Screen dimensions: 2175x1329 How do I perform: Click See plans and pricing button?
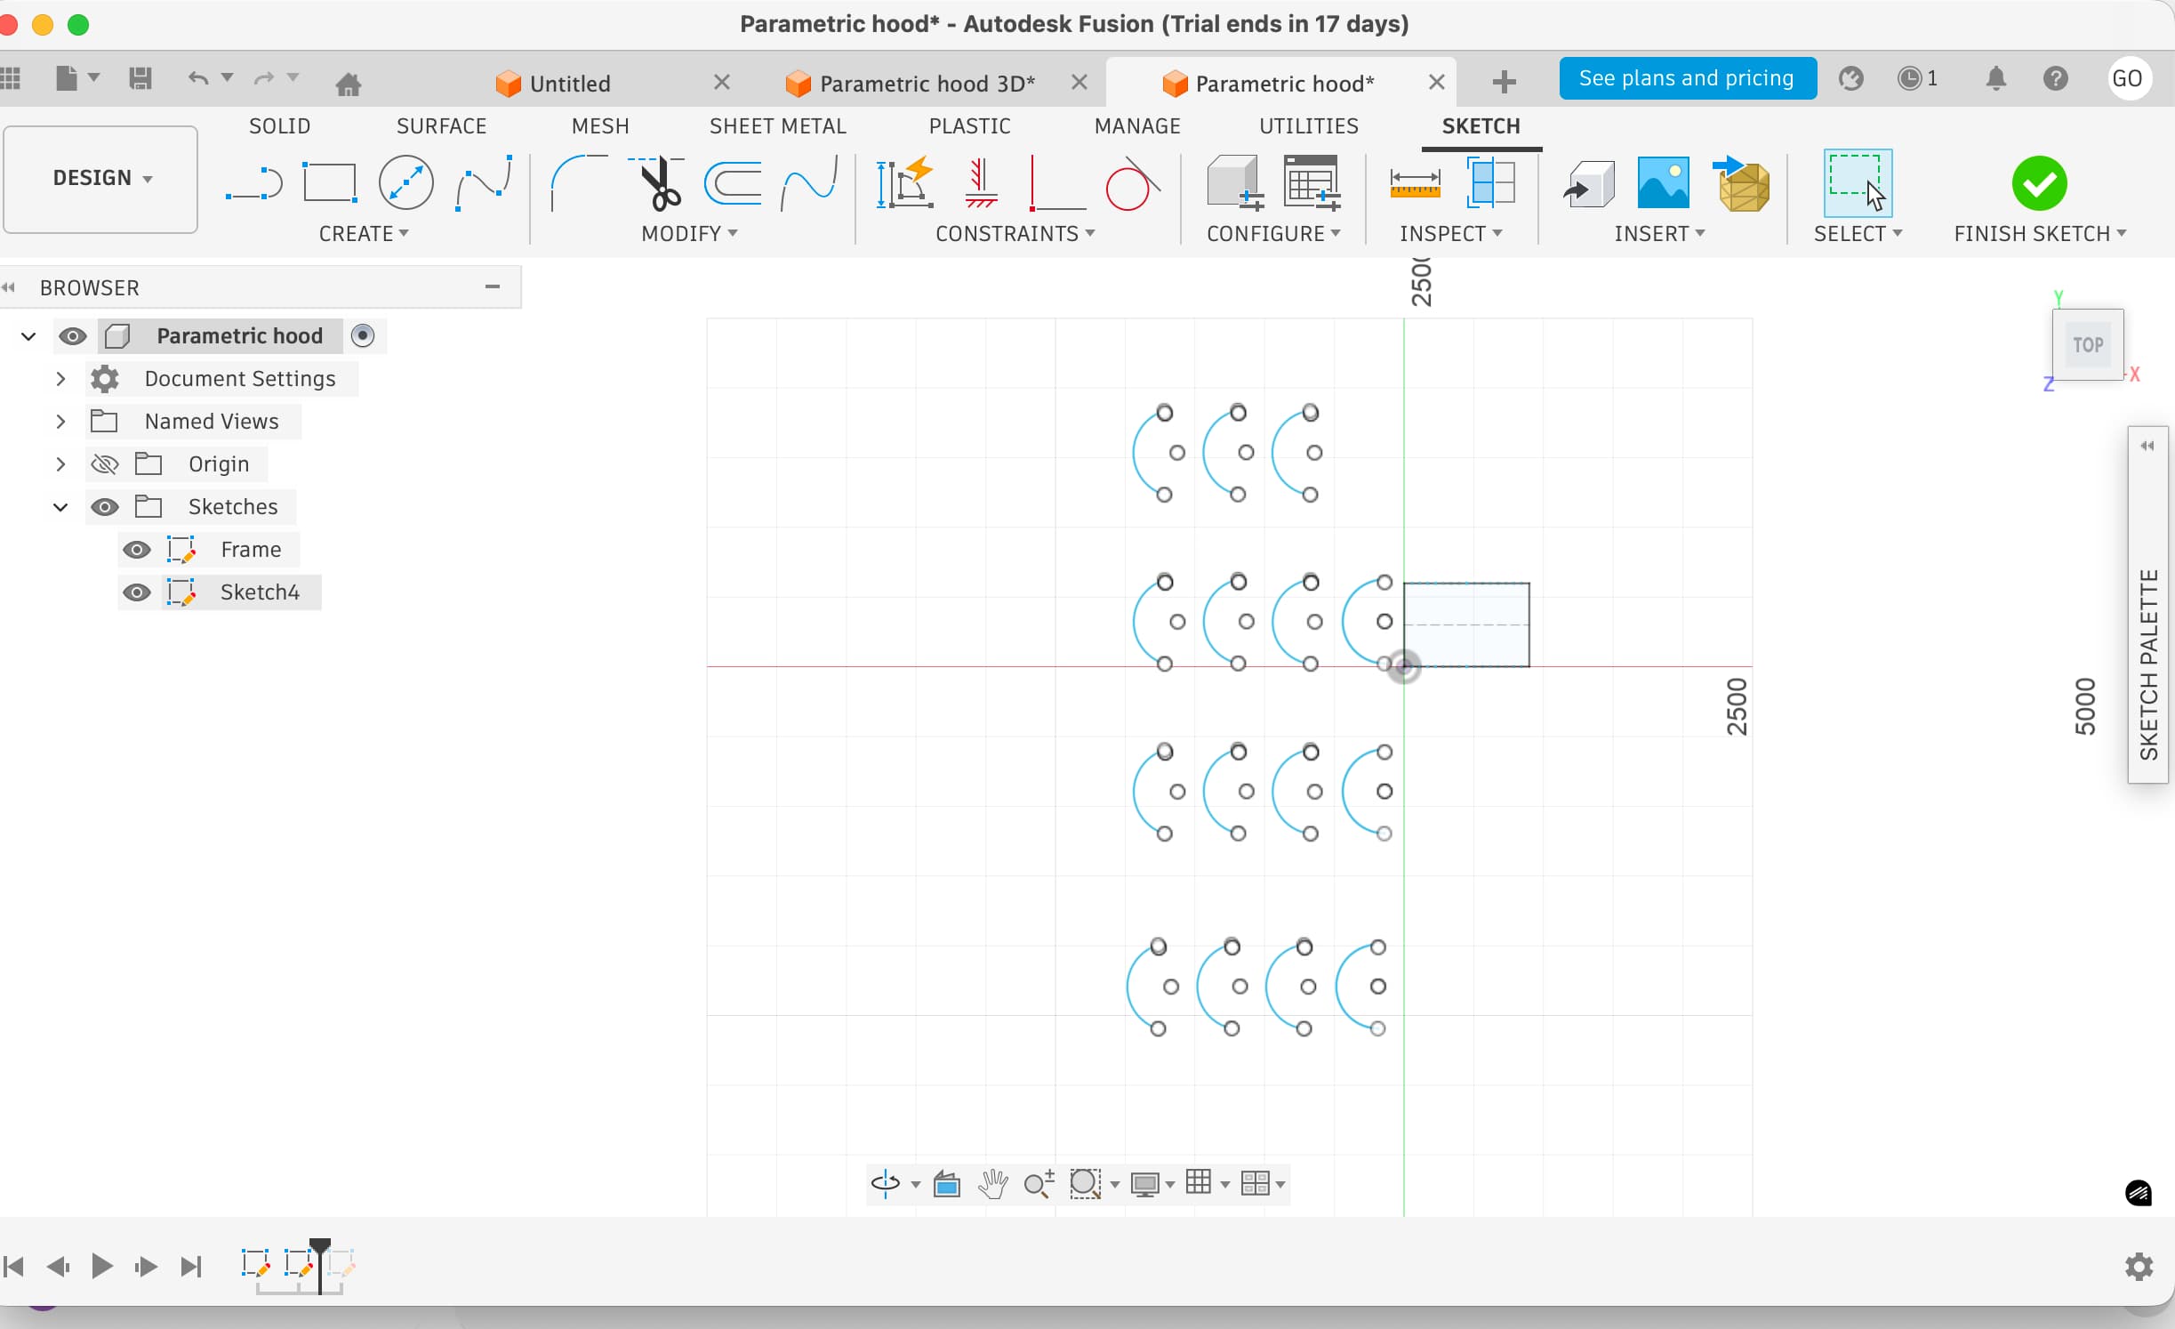1686,78
